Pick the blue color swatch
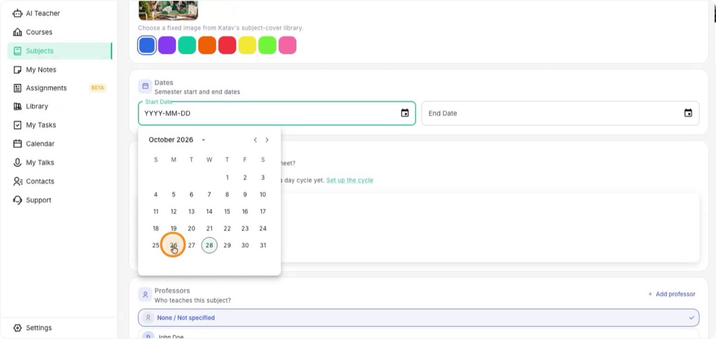The image size is (716, 339). pos(147,45)
